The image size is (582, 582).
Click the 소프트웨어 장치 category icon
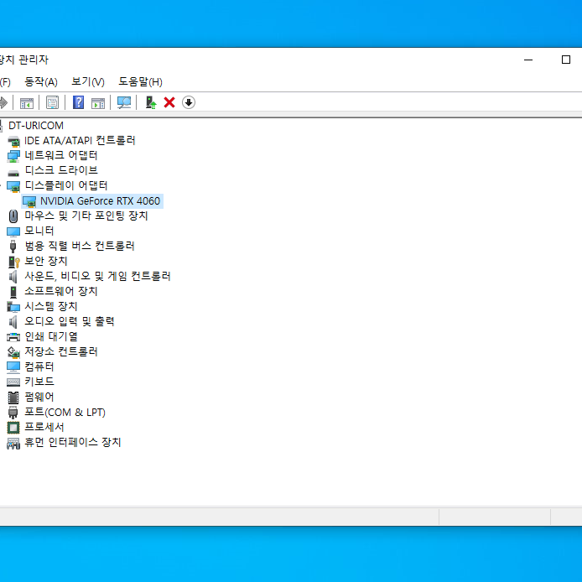coord(13,292)
